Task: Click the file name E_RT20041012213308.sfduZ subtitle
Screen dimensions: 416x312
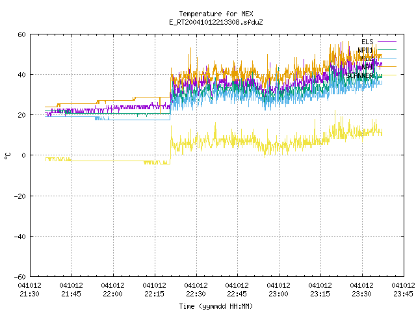Action: pyautogui.click(x=216, y=22)
